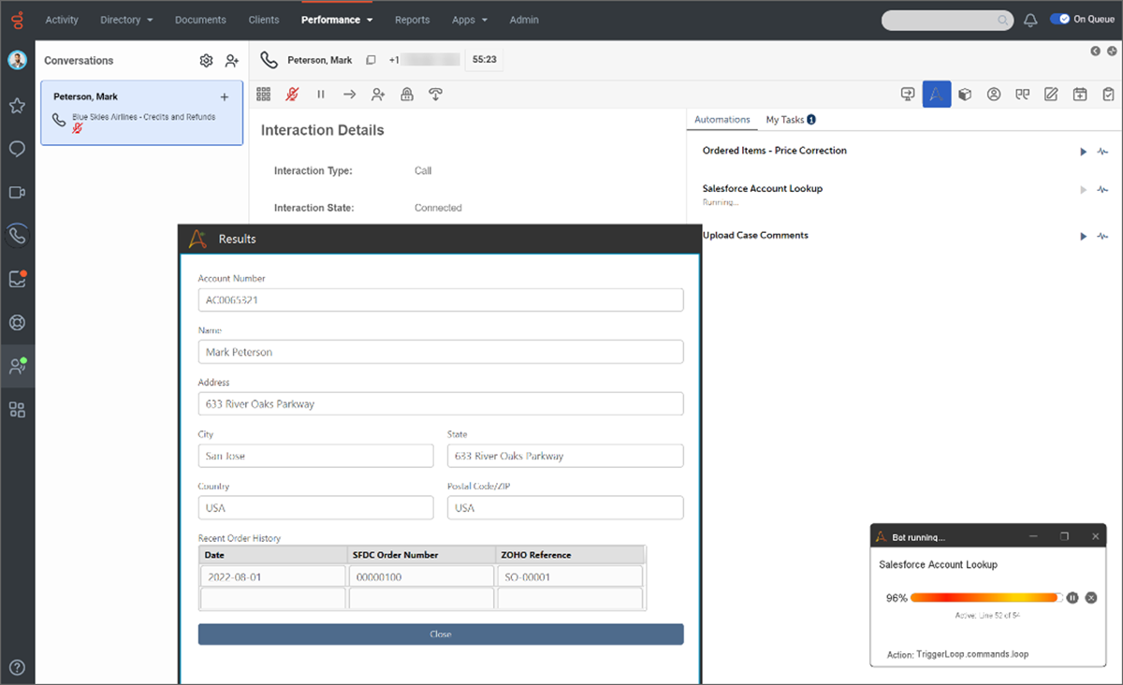Expand the Apps dropdown
Screen dimensions: 1123x685
pos(470,20)
